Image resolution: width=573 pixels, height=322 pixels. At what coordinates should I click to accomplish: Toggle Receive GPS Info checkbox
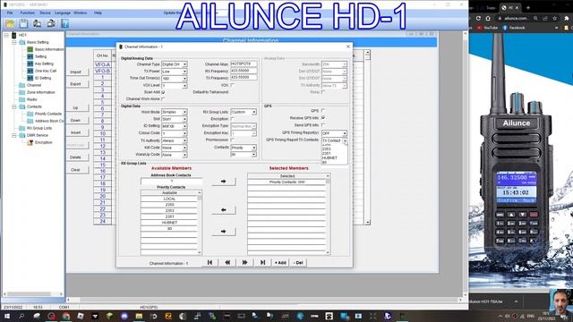tap(323, 118)
